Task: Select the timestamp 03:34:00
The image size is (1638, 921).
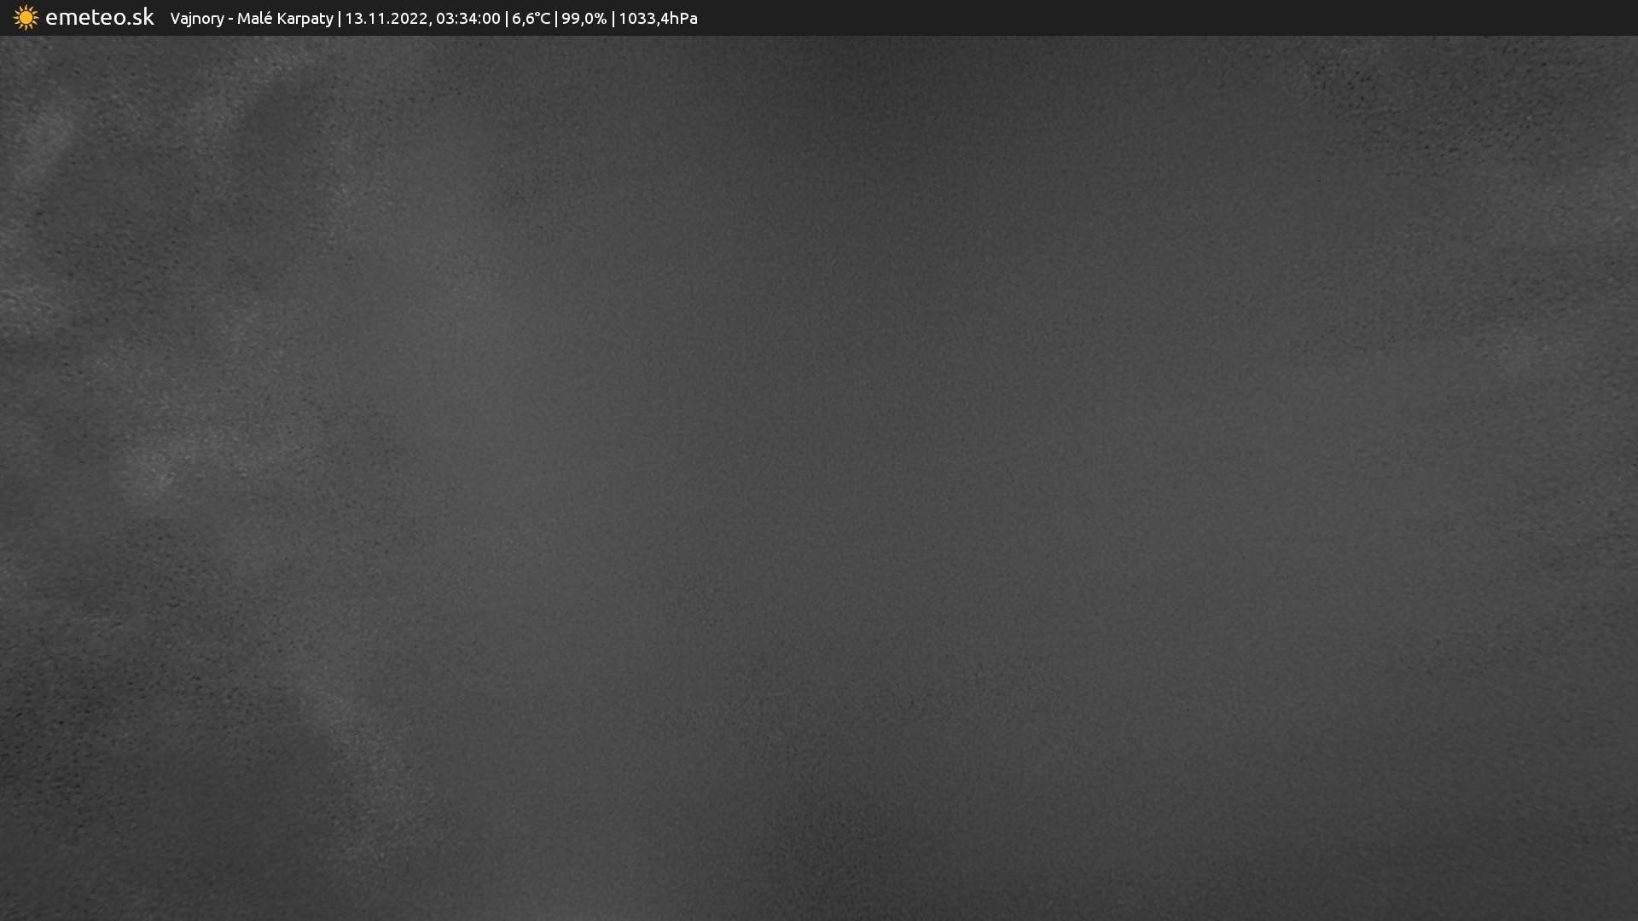Action: 468,19
